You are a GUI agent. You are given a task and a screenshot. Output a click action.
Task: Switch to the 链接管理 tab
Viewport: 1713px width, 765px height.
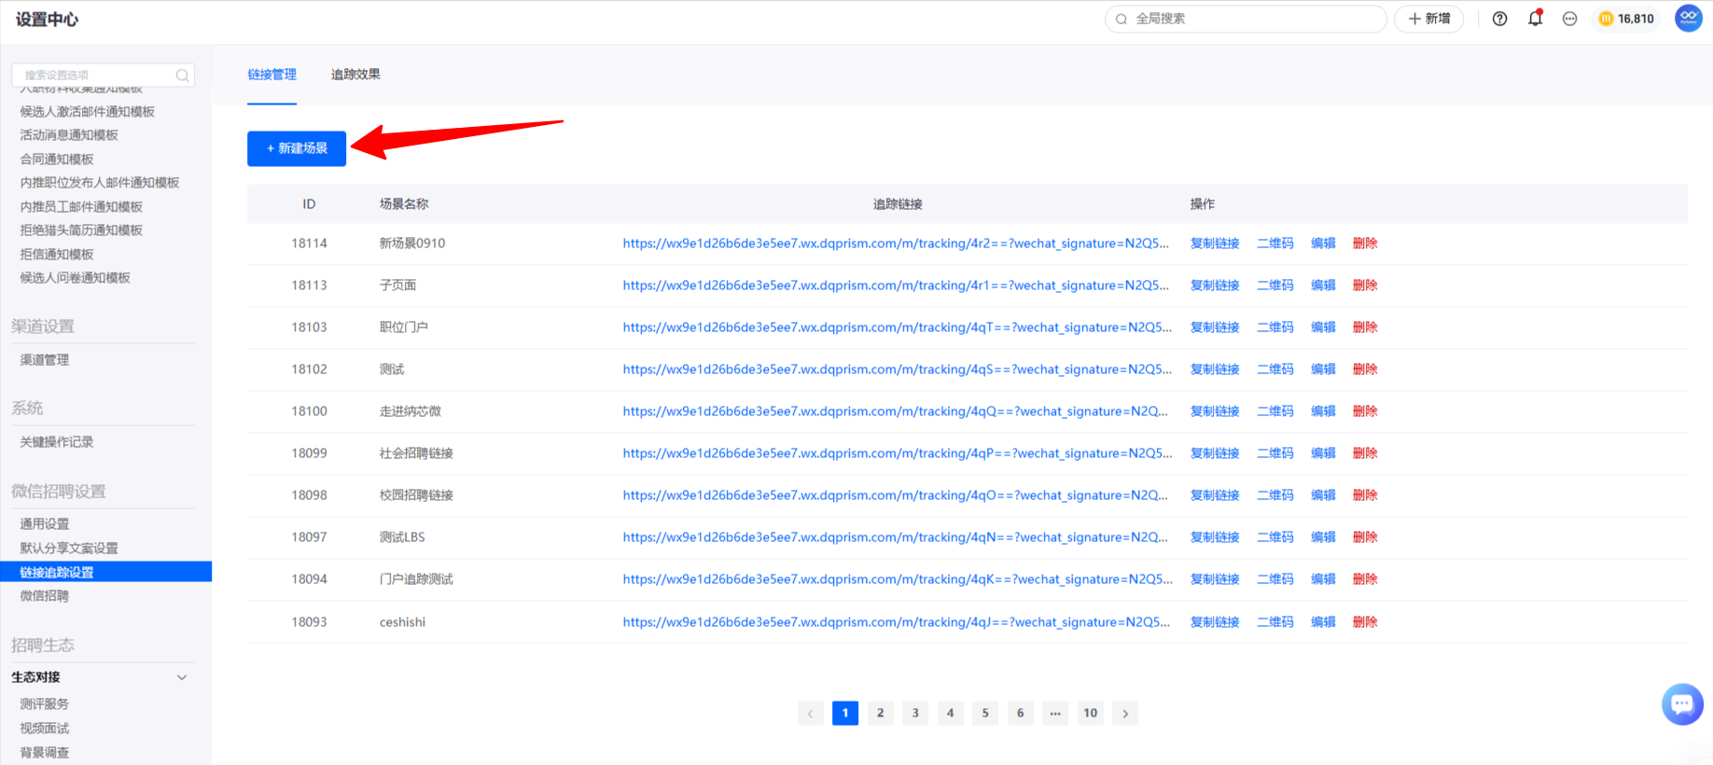coord(272,75)
